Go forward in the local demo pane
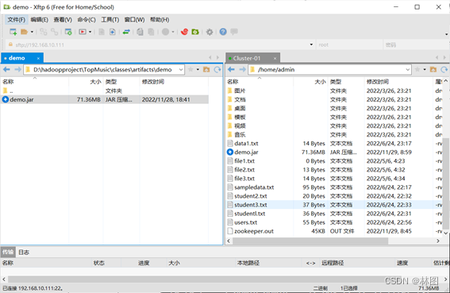 (x=17, y=70)
